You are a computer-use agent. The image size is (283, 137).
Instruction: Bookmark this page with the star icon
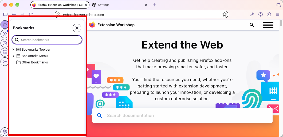pyautogui.click(x=224, y=15)
